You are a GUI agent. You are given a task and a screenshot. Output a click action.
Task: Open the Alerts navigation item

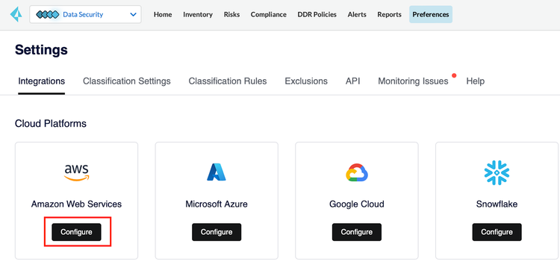(x=357, y=15)
